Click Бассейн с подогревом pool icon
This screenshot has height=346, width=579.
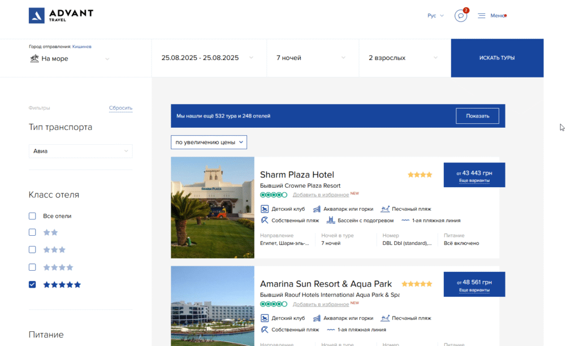(330, 220)
